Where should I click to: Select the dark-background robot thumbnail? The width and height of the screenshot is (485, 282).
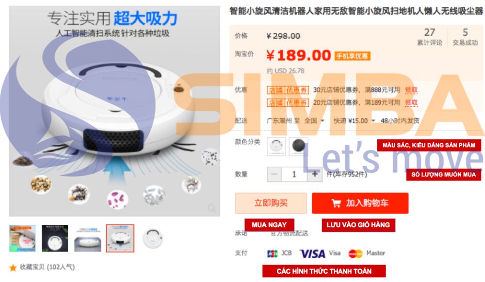pyautogui.click(x=55, y=238)
